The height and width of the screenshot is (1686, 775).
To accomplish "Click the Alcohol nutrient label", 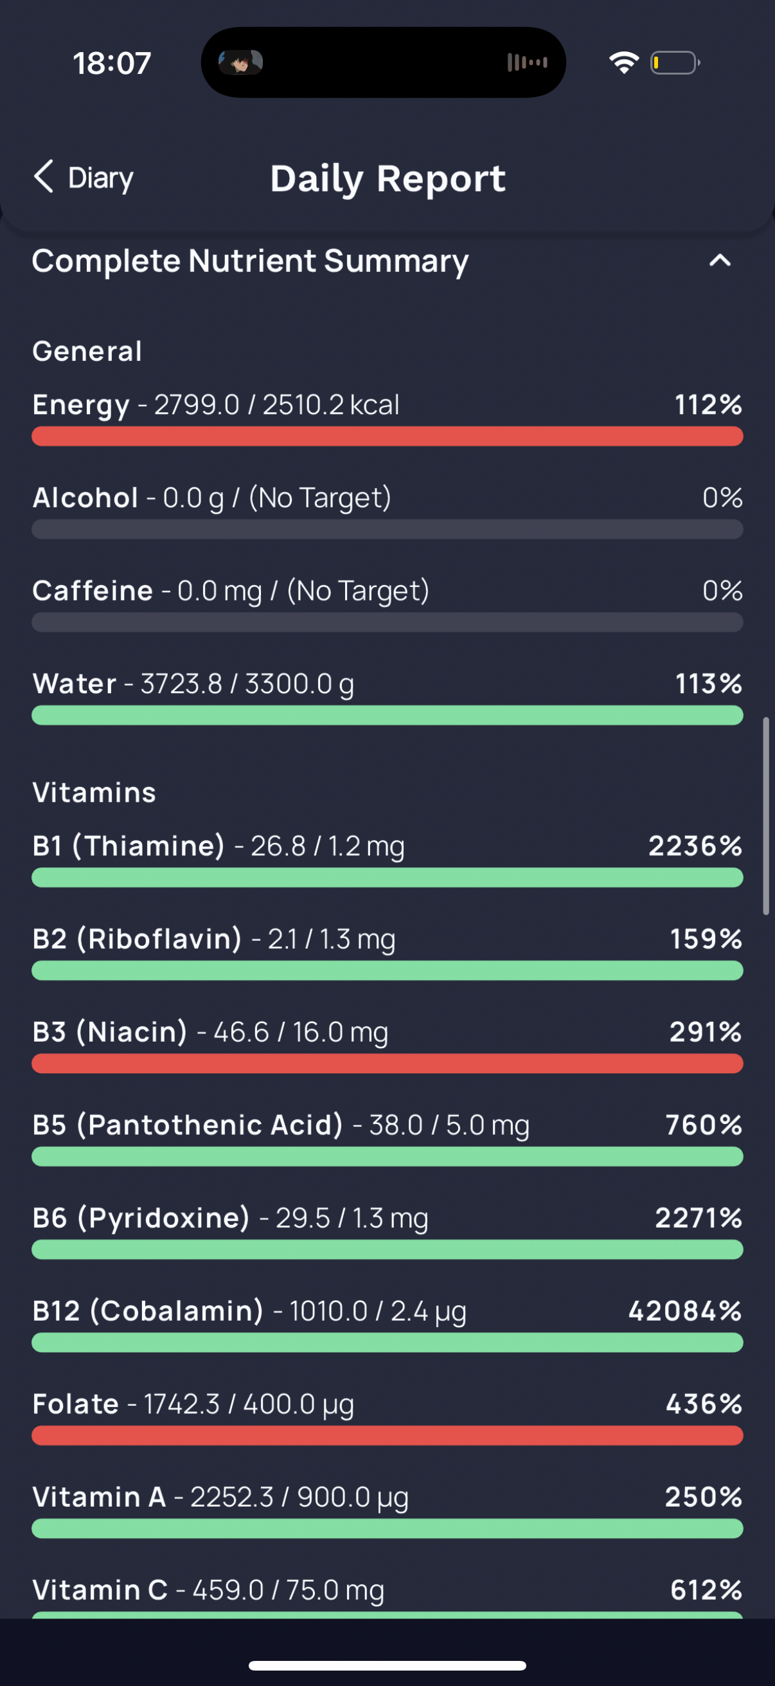I will [x=85, y=498].
